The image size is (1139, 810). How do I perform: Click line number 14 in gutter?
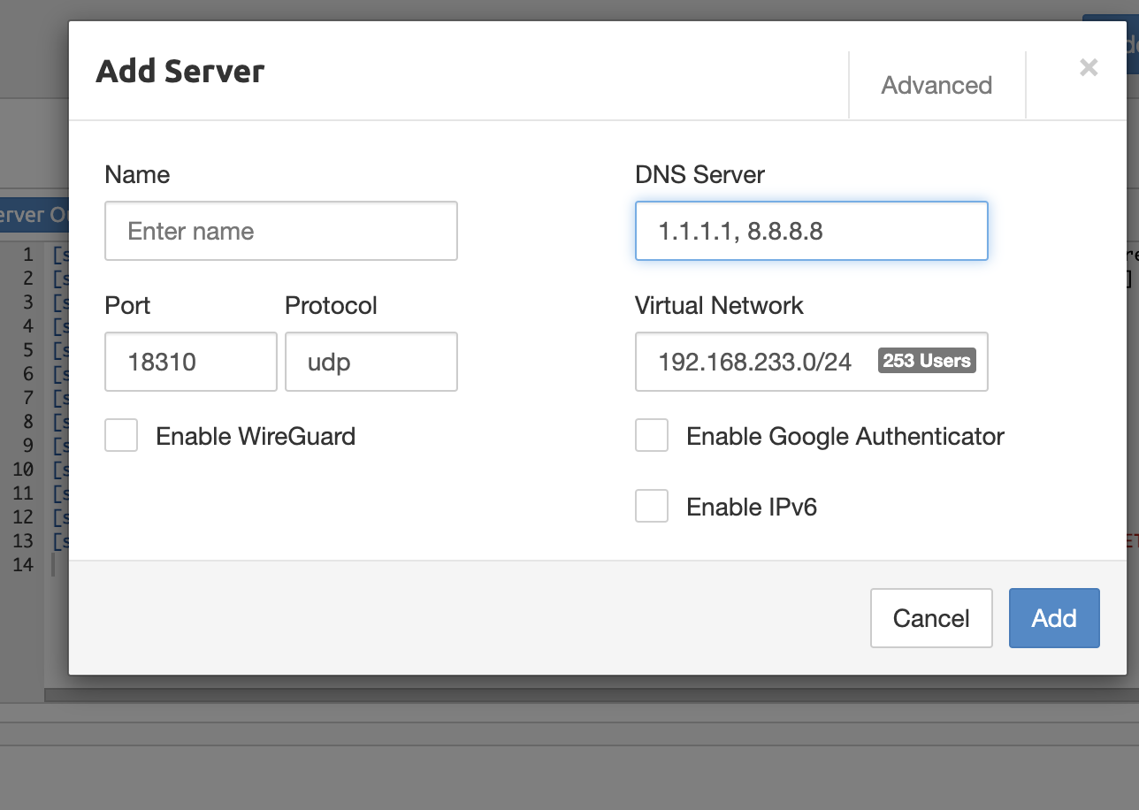coord(23,565)
